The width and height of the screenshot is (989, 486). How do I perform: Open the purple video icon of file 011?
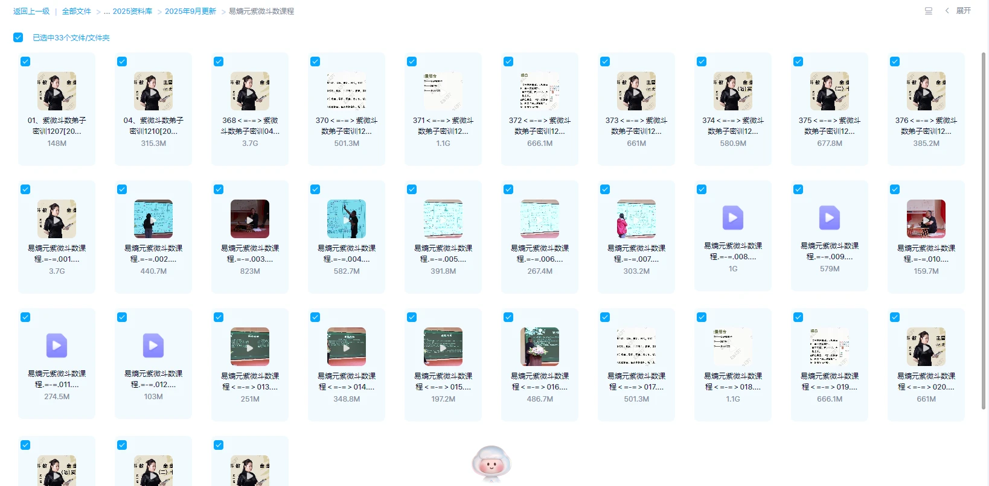point(57,346)
